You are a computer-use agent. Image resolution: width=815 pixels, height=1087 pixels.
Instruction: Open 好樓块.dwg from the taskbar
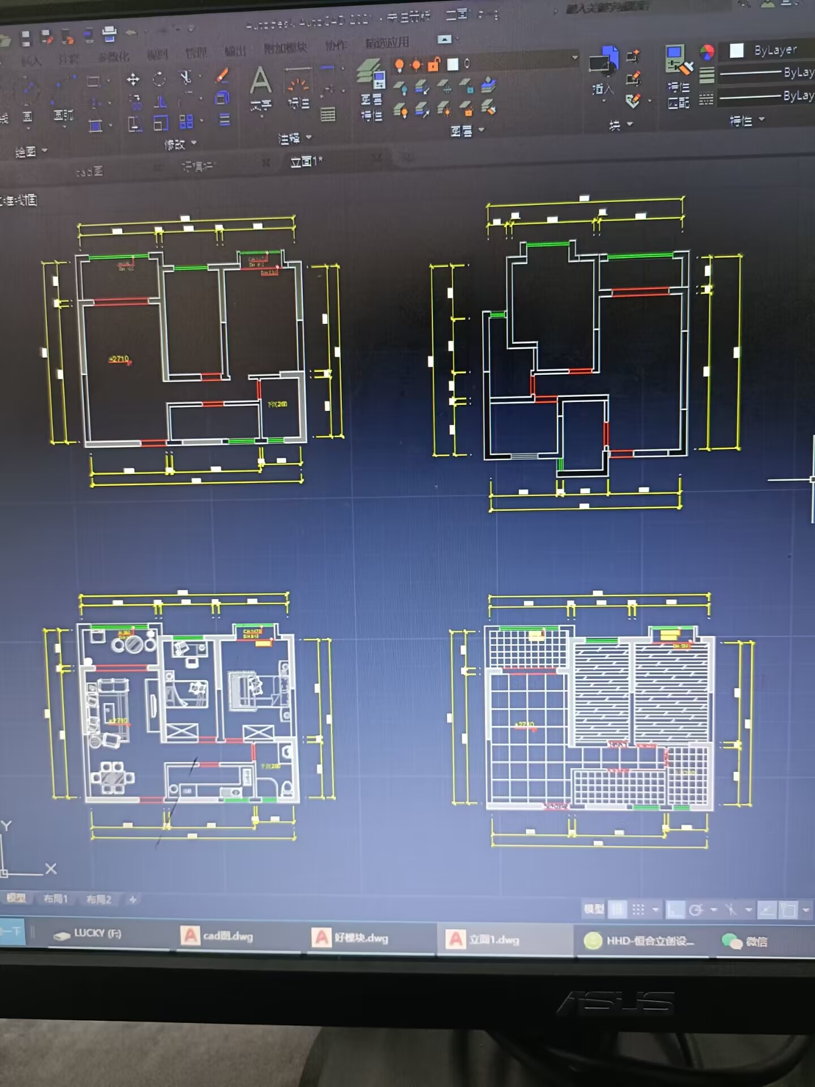tap(351, 938)
